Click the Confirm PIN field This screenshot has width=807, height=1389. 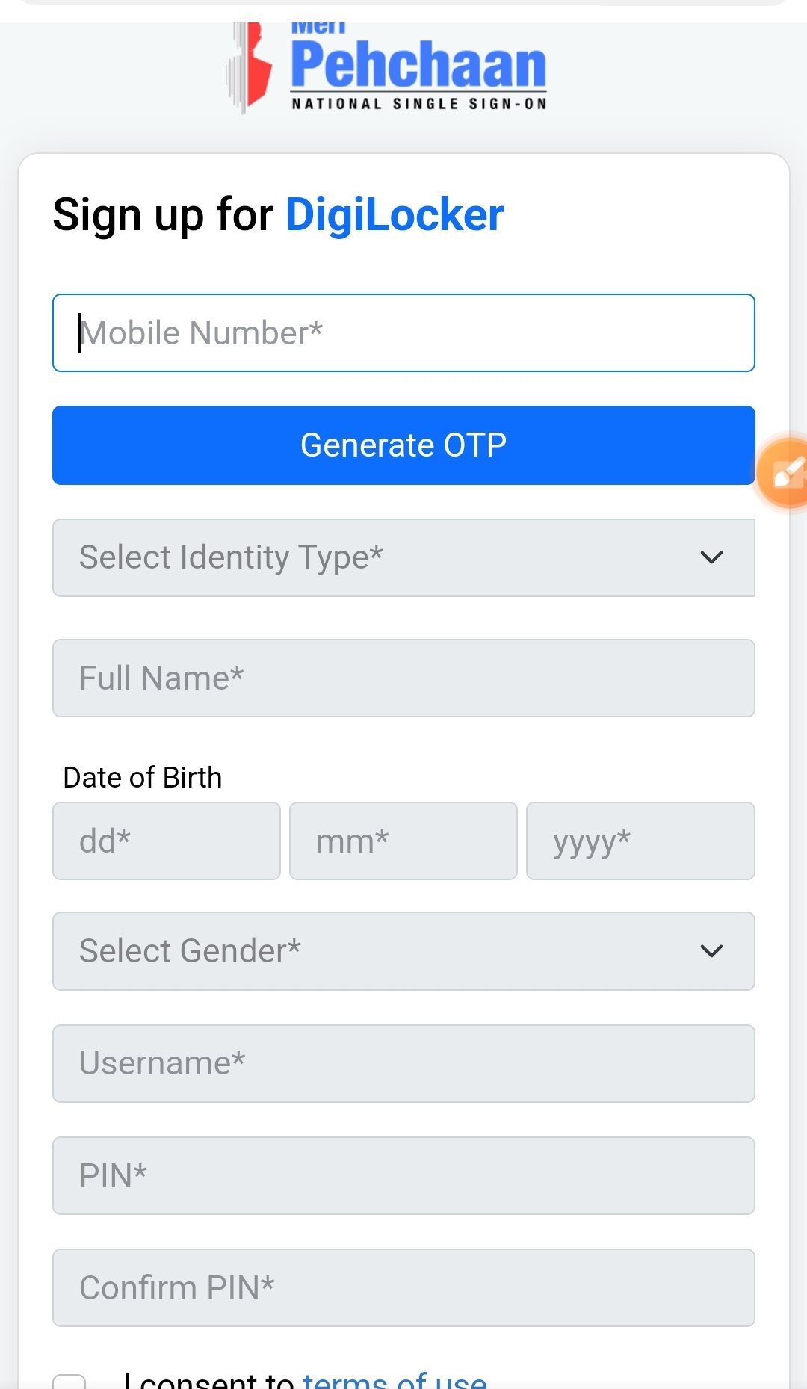(403, 1288)
